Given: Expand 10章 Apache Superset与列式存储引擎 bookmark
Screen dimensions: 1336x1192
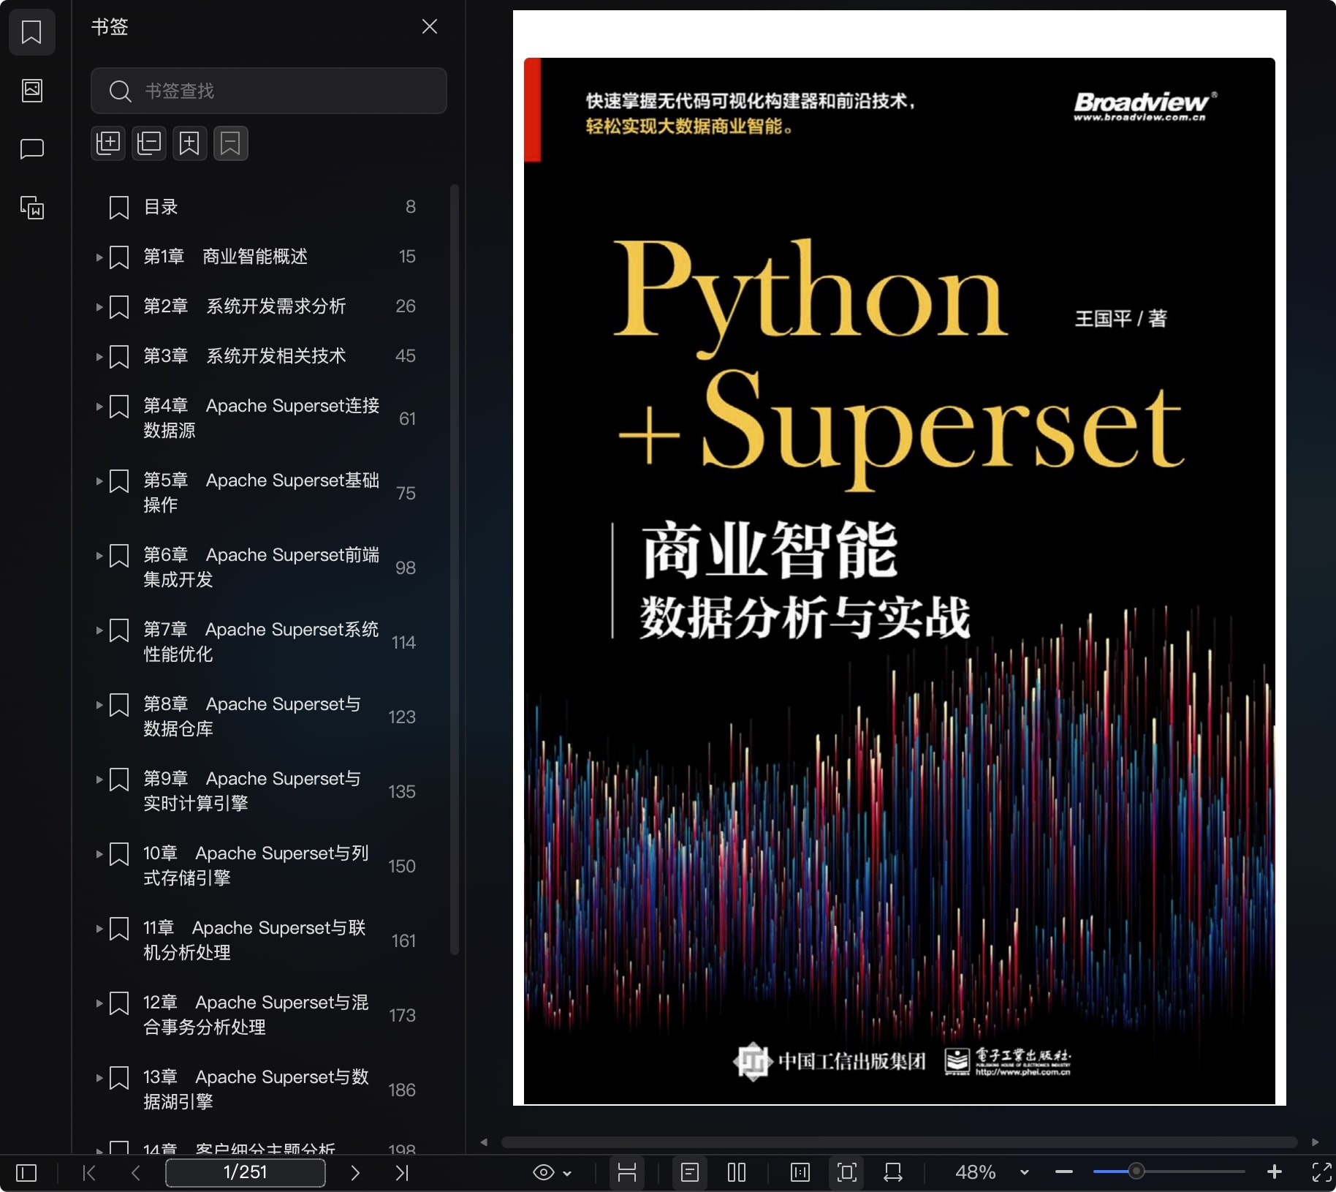Looking at the screenshot, I should (x=99, y=853).
